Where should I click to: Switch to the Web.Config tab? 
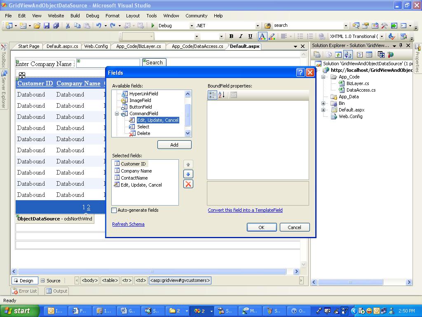96,46
